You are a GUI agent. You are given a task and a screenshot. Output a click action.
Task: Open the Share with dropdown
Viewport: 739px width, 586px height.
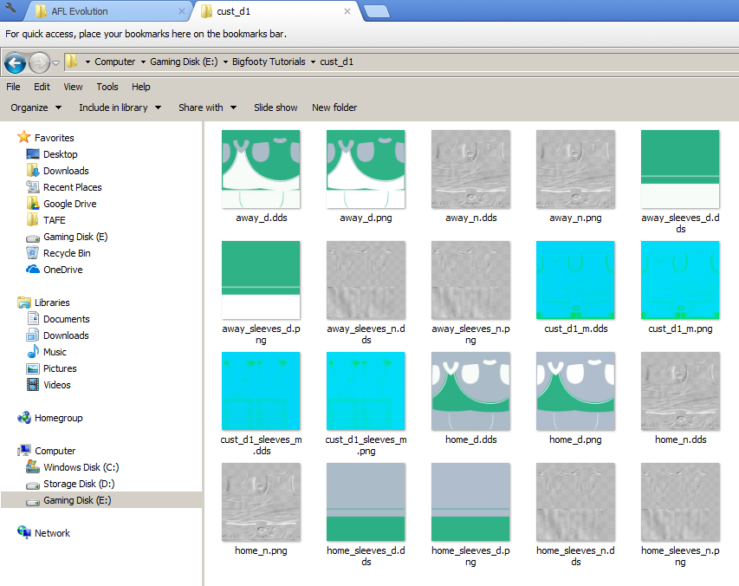click(x=207, y=107)
